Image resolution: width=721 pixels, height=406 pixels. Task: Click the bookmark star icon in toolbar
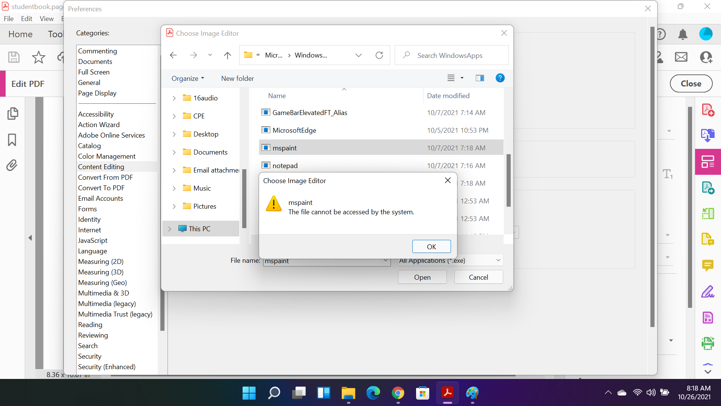38,57
